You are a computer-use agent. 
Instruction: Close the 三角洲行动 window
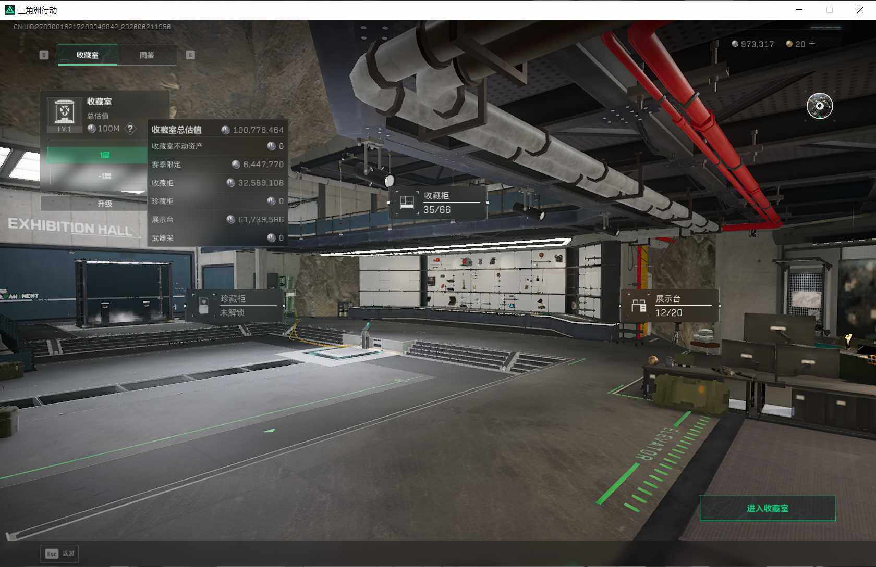860,10
